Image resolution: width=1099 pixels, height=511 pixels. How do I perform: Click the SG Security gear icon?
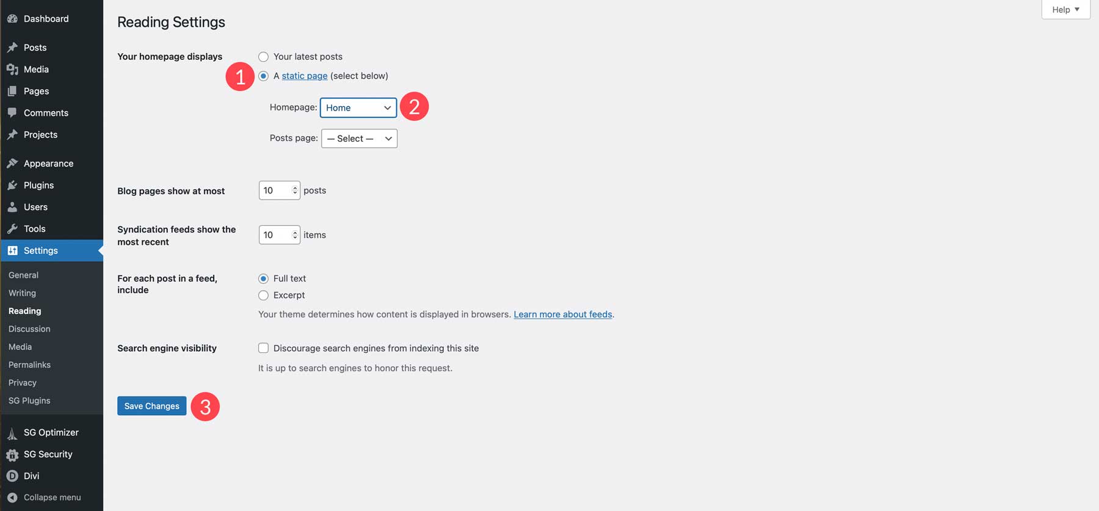12,455
